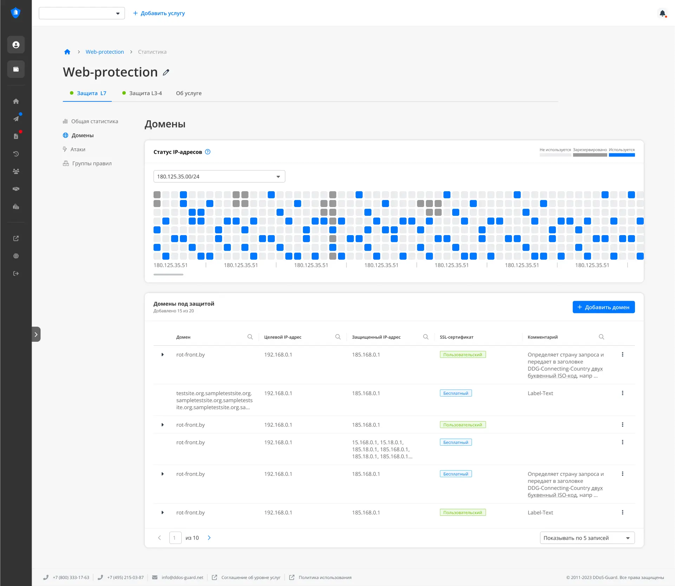Open the Показывать по 5 записей dropdown
Screen dimensions: 675x586
(587, 538)
